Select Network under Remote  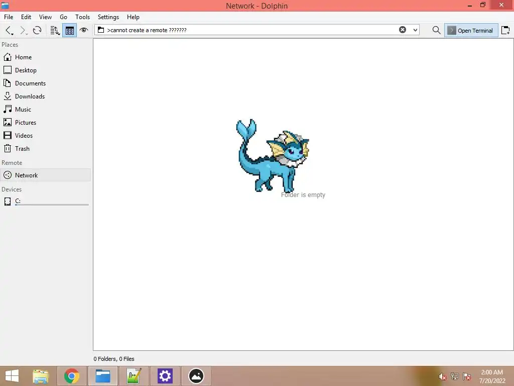(46, 175)
